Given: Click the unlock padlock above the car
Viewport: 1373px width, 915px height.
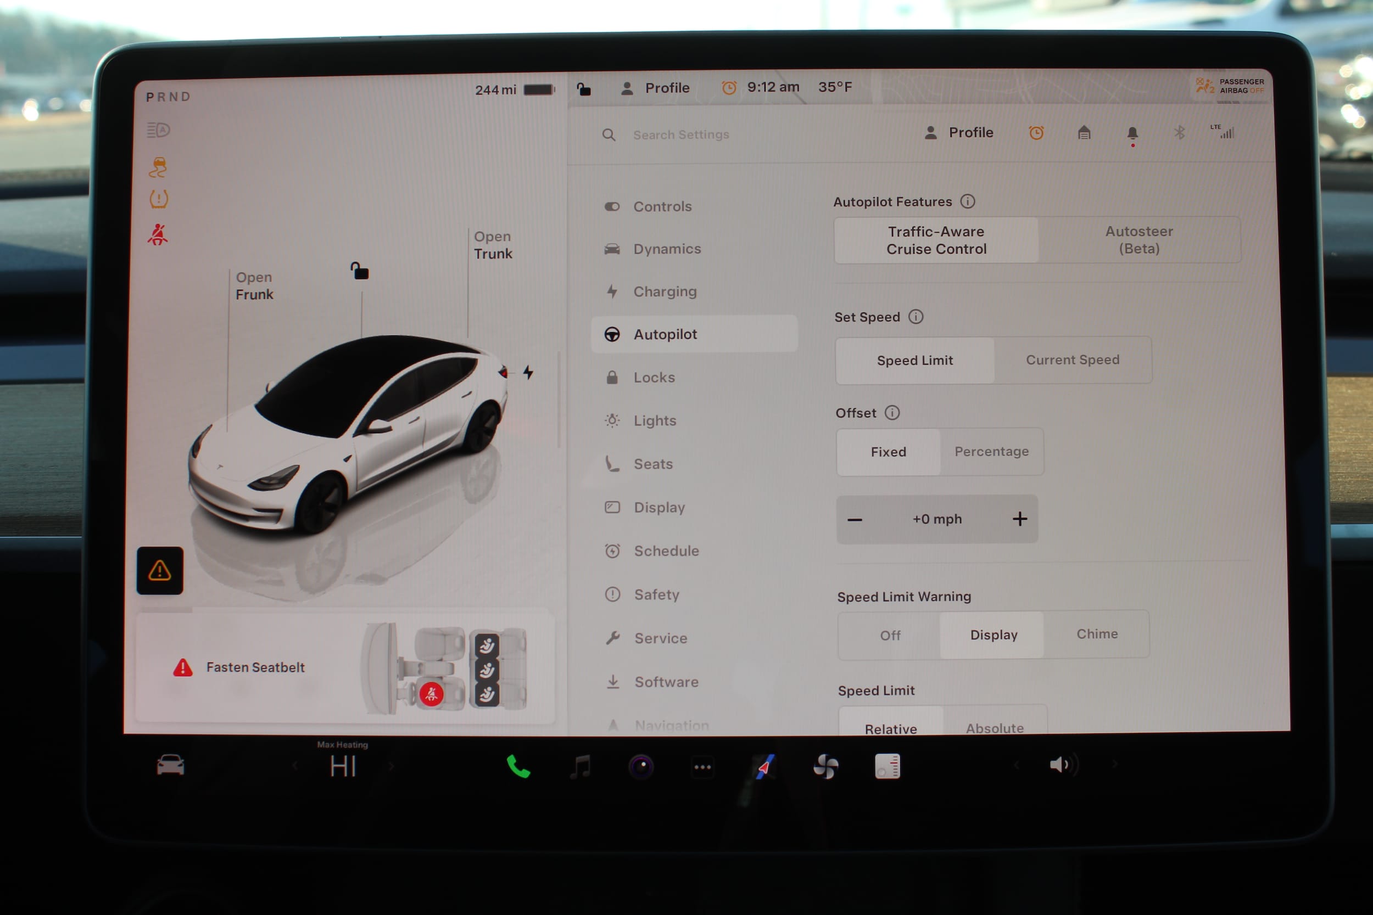Looking at the screenshot, I should click(360, 271).
